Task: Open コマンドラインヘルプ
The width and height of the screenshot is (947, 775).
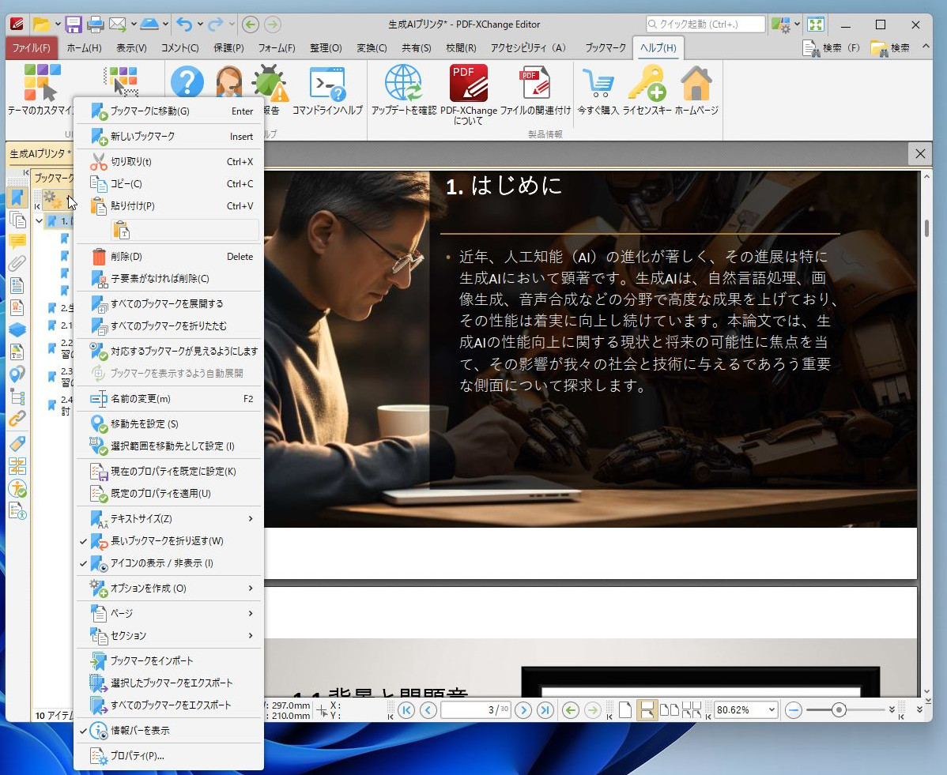Action: [x=327, y=90]
